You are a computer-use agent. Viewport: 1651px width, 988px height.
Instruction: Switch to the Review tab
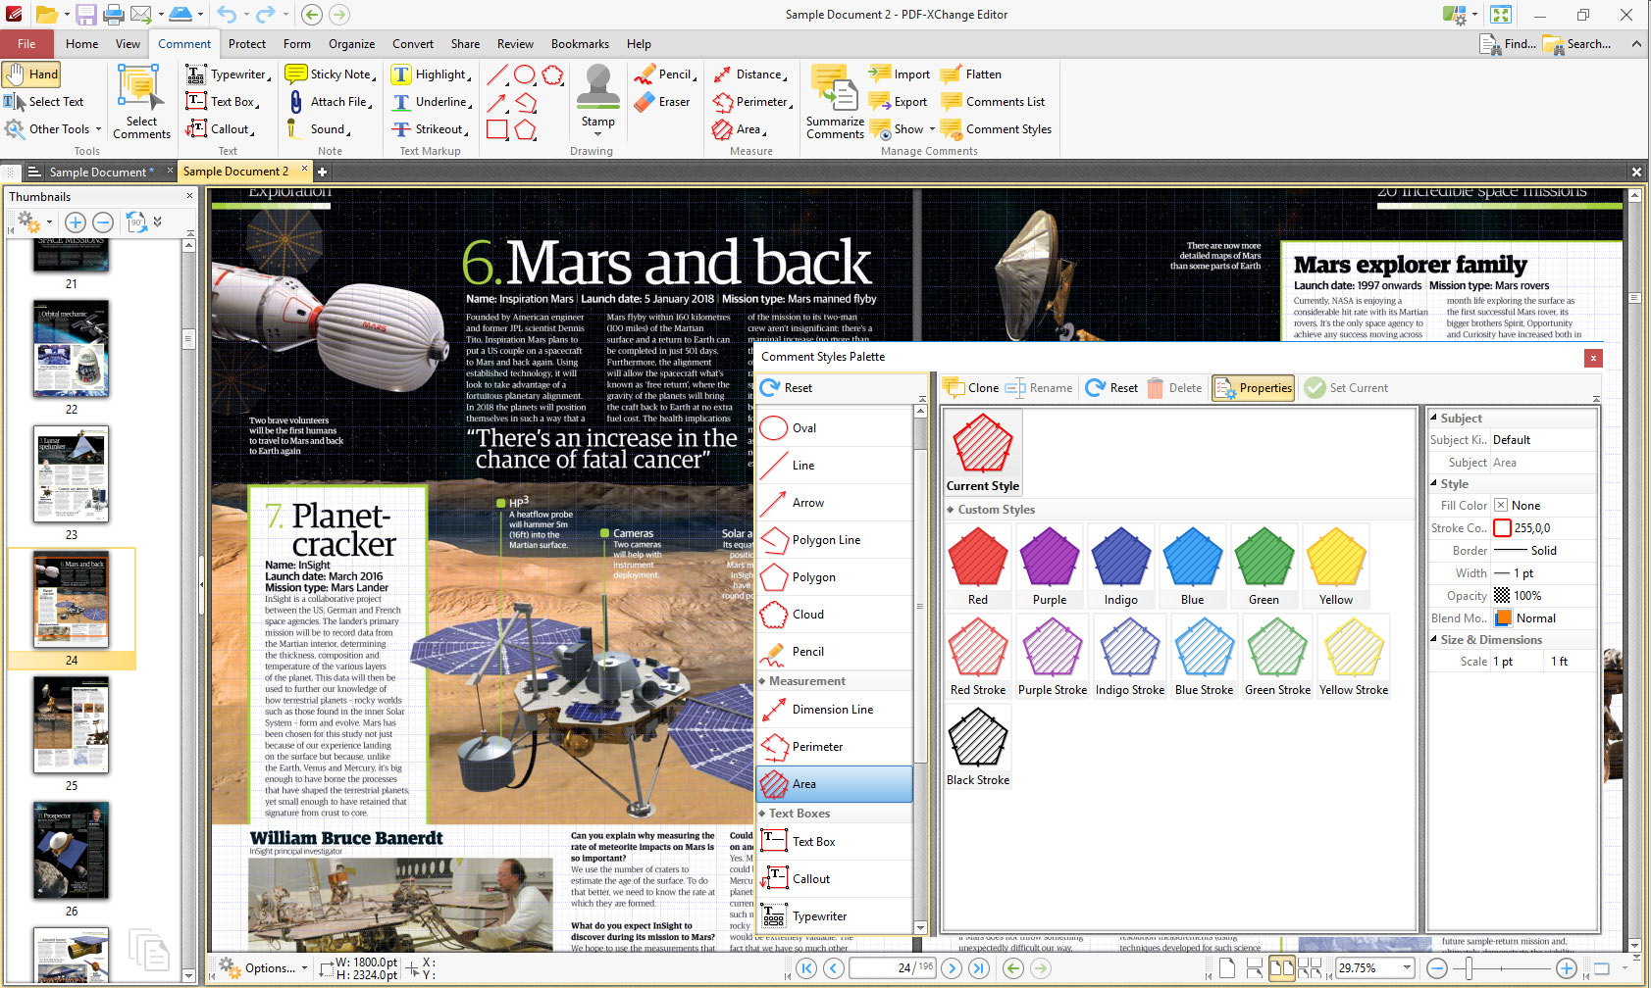point(515,44)
